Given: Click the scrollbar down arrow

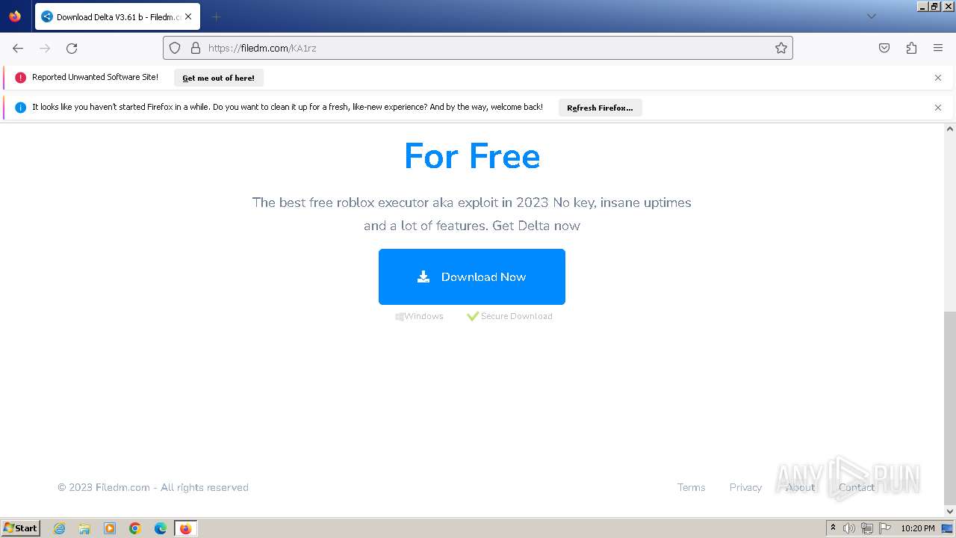Looking at the screenshot, I should pyautogui.click(x=949, y=511).
